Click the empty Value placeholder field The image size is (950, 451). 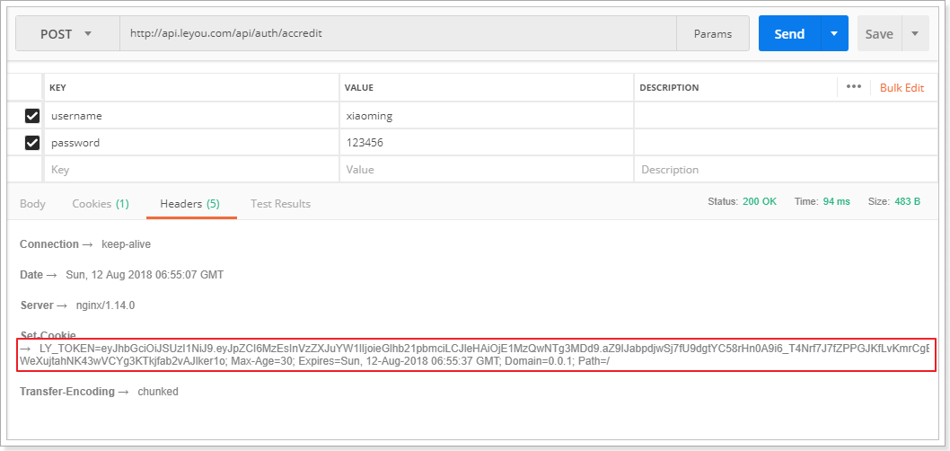click(487, 170)
